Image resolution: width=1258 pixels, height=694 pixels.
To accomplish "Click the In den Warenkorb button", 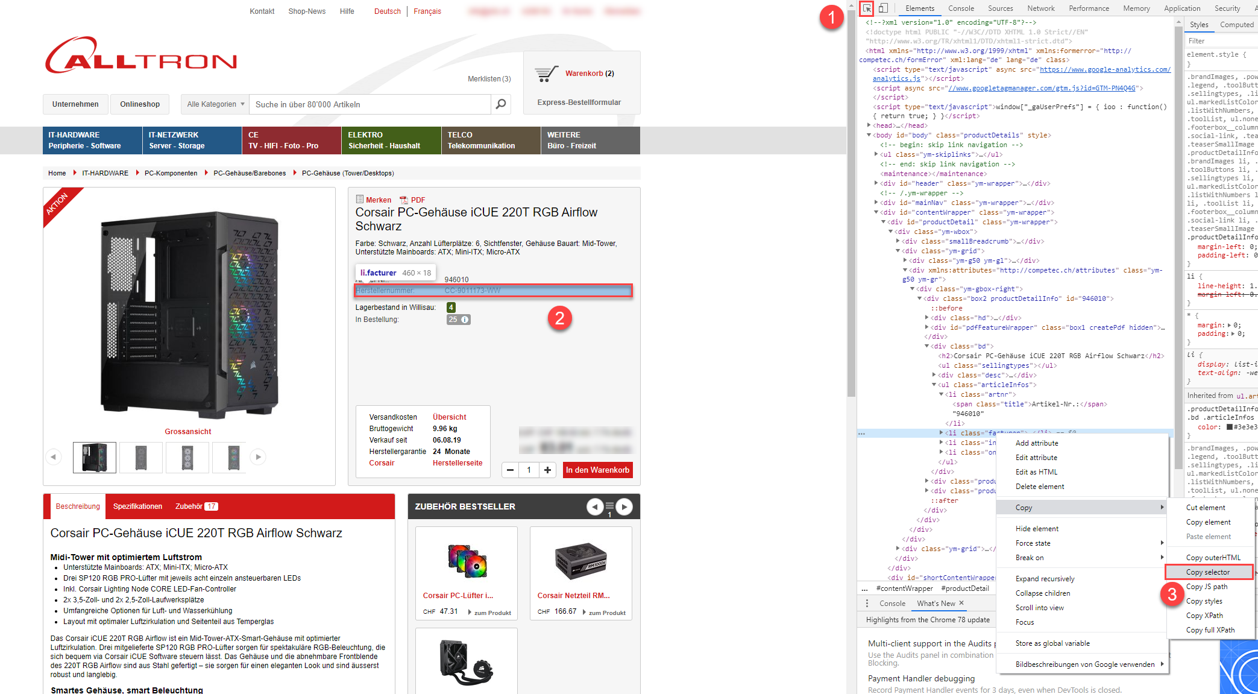I will pos(597,470).
